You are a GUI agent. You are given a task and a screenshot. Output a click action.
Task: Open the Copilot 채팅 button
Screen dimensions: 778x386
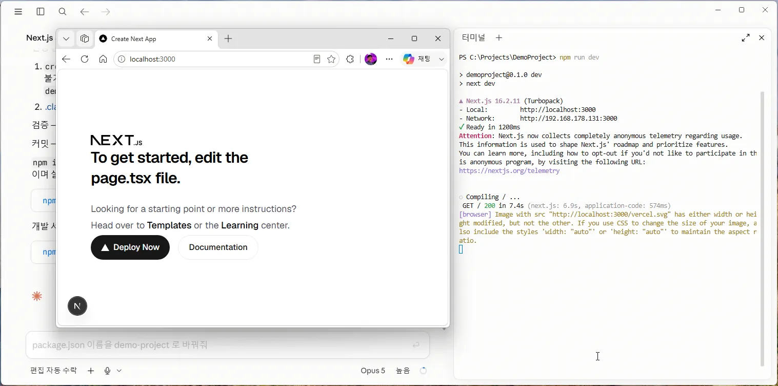click(x=417, y=59)
